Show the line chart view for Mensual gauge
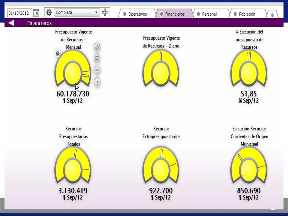The image size is (288, 216). click(x=97, y=47)
